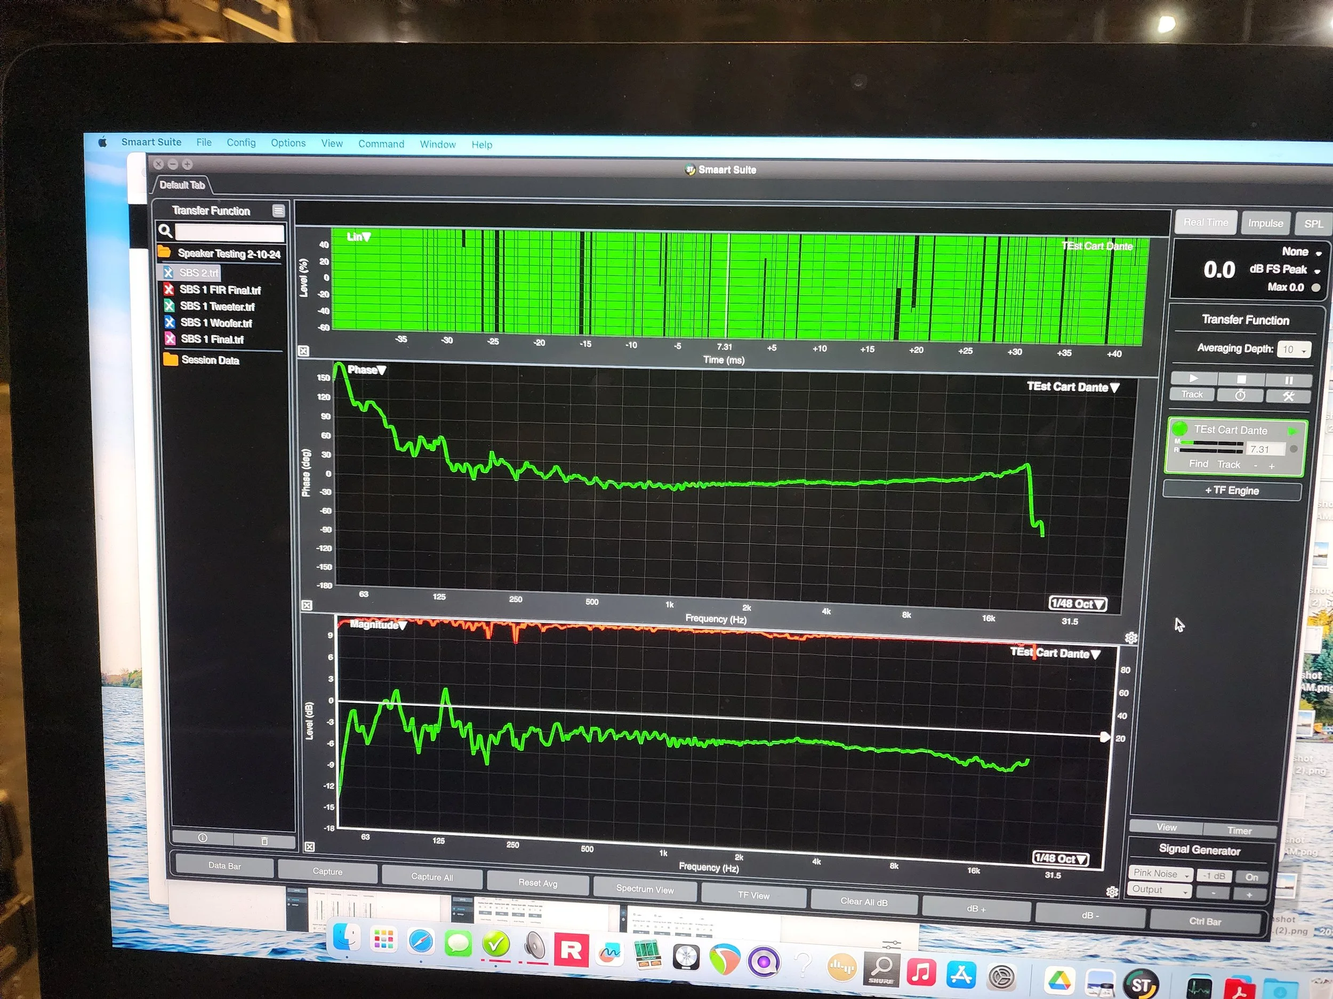Click the stop measurement square icon
Screen dimensions: 1333x999
click(1241, 379)
